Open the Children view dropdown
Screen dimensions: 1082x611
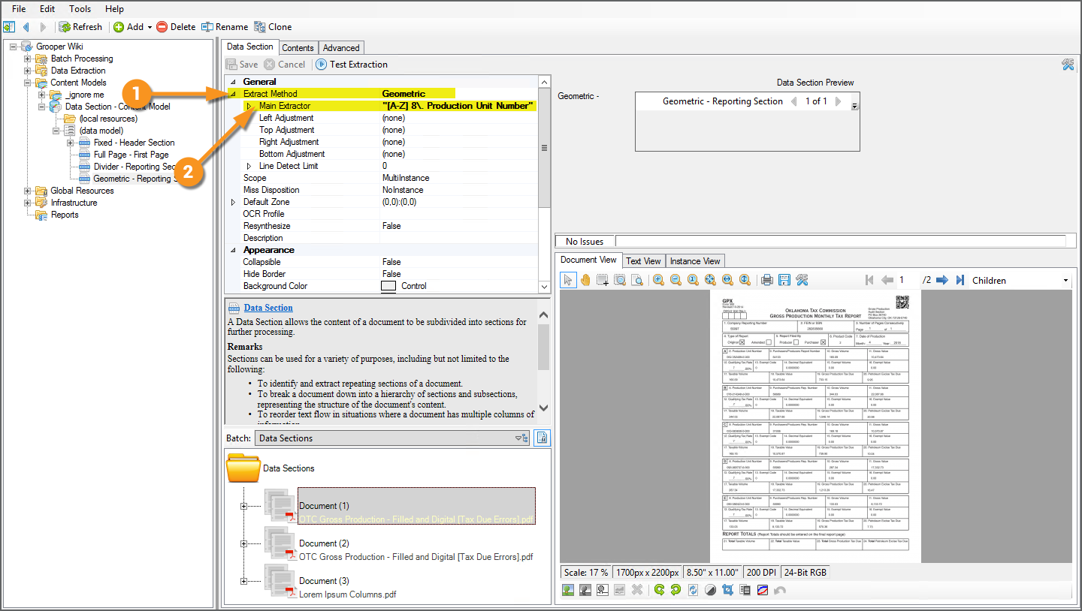[1065, 281]
